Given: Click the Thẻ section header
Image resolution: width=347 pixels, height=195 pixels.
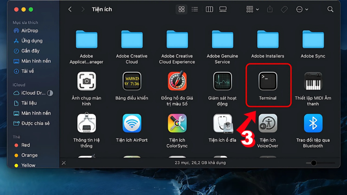Looking at the screenshot, I should [16, 137].
